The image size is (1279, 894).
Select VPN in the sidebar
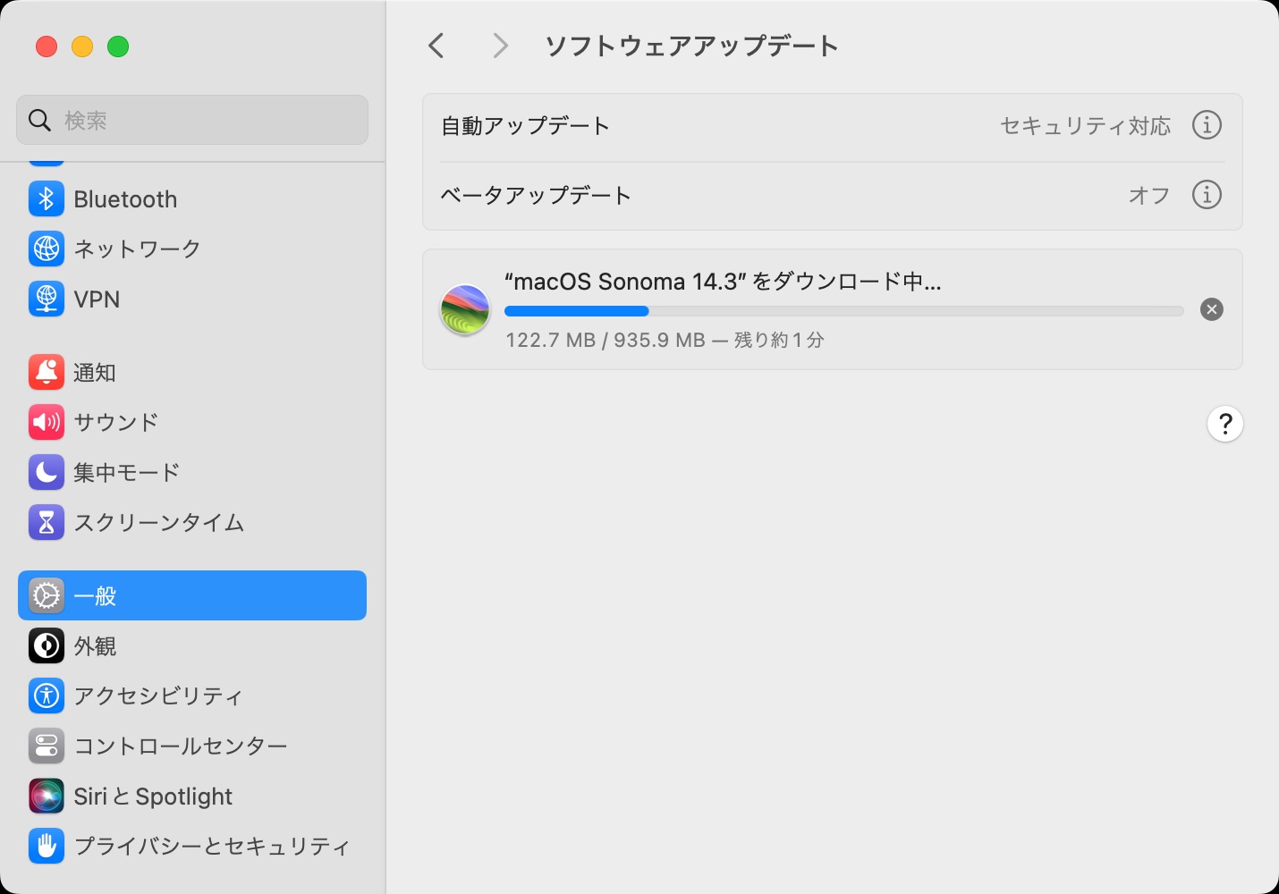tap(192, 299)
